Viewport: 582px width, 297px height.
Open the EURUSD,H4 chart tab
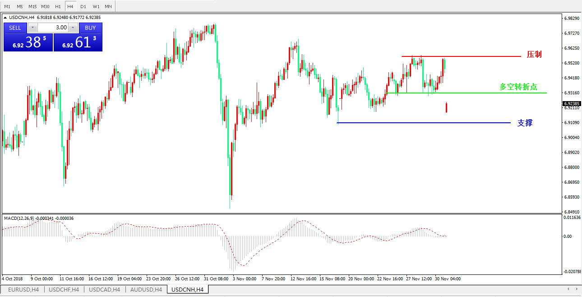tap(23, 289)
